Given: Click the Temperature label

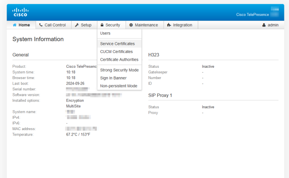Looking at the screenshot, I should coord(23,134).
